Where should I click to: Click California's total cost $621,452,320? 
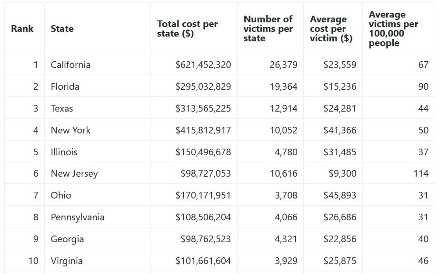click(x=203, y=65)
